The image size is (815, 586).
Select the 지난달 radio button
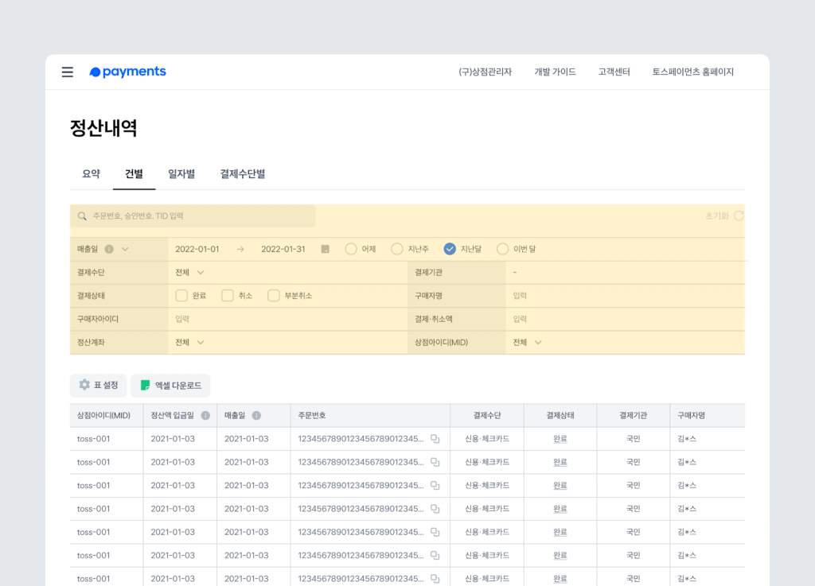click(450, 249)
